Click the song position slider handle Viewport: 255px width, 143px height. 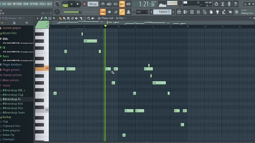tap(80, 12)
